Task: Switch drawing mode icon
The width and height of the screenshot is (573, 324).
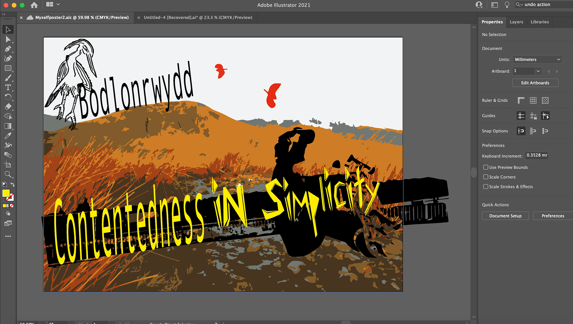Action: tap(8, 214)
